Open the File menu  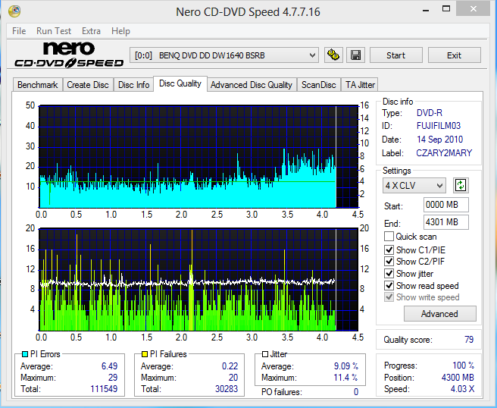19,31
